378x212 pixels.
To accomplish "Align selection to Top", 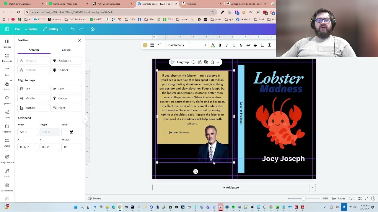I will (x=33, y=89).
